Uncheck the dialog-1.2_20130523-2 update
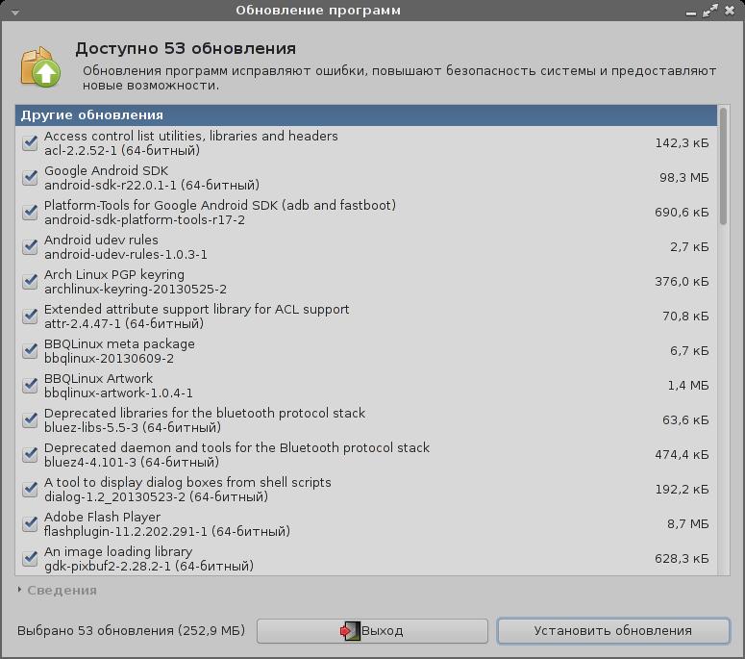Viewport: 745px width, 659px height. pyautogui.click(x=30, y=490)
